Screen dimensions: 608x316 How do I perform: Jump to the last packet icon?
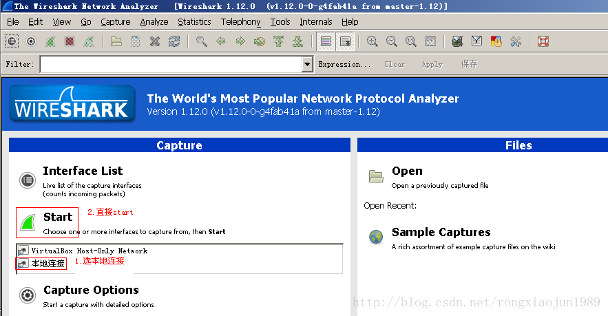tap(297, 41)
